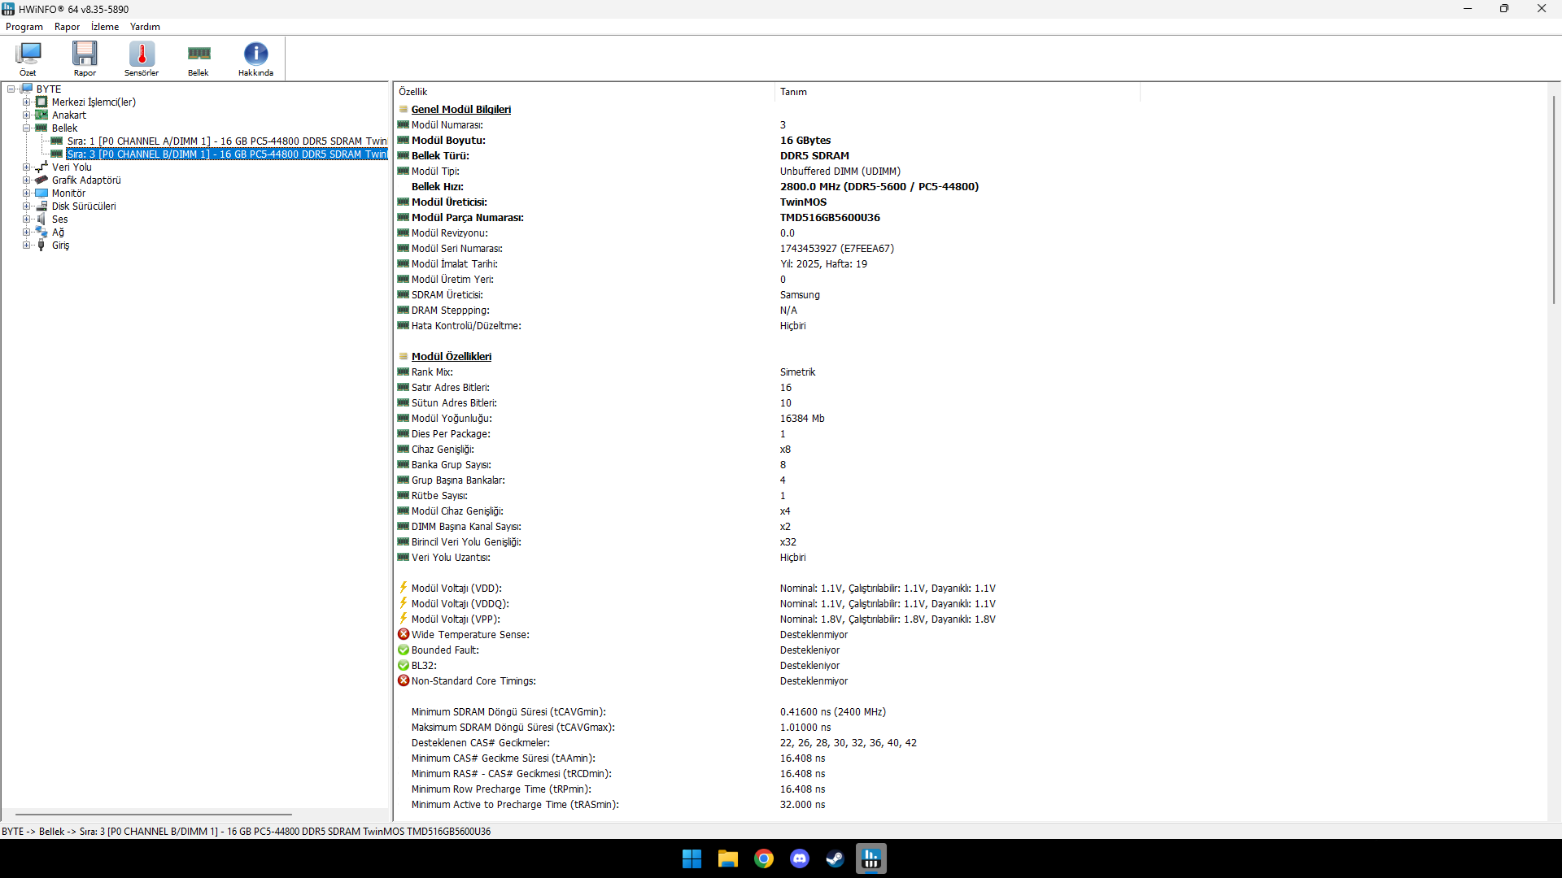Screen dimensions: 1562x878
Task: Click the HWiNFO taskbar icon
Action: point(871,858)
